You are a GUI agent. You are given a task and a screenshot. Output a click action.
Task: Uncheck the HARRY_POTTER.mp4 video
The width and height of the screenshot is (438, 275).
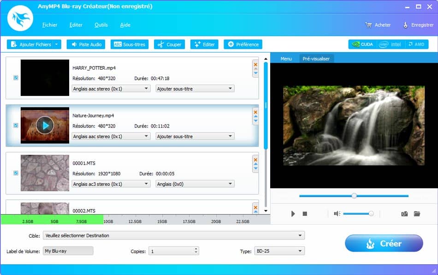pyautogui.click(x=16, y=78)
